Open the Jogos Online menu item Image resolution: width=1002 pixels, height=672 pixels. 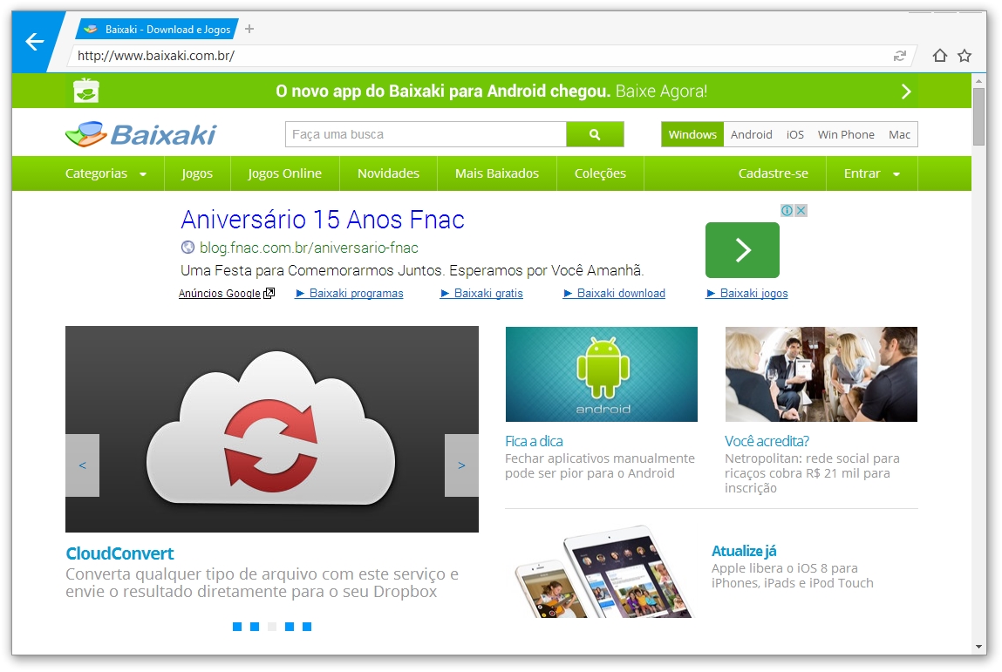click(x=285, y=173)
